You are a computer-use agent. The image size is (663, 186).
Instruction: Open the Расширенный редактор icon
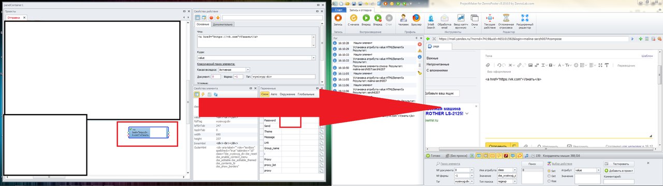525,21
